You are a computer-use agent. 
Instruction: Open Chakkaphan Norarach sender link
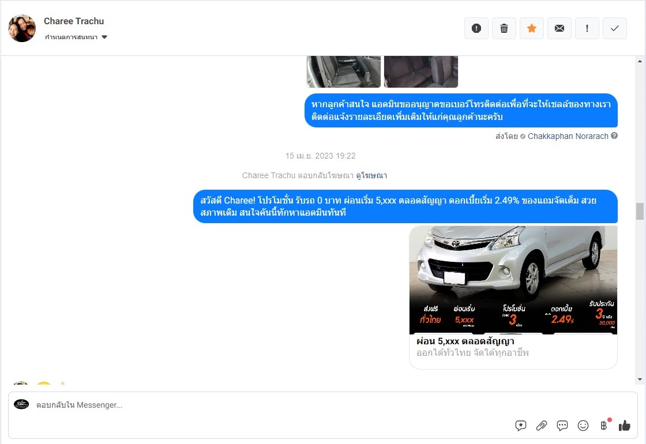point(568,136)
